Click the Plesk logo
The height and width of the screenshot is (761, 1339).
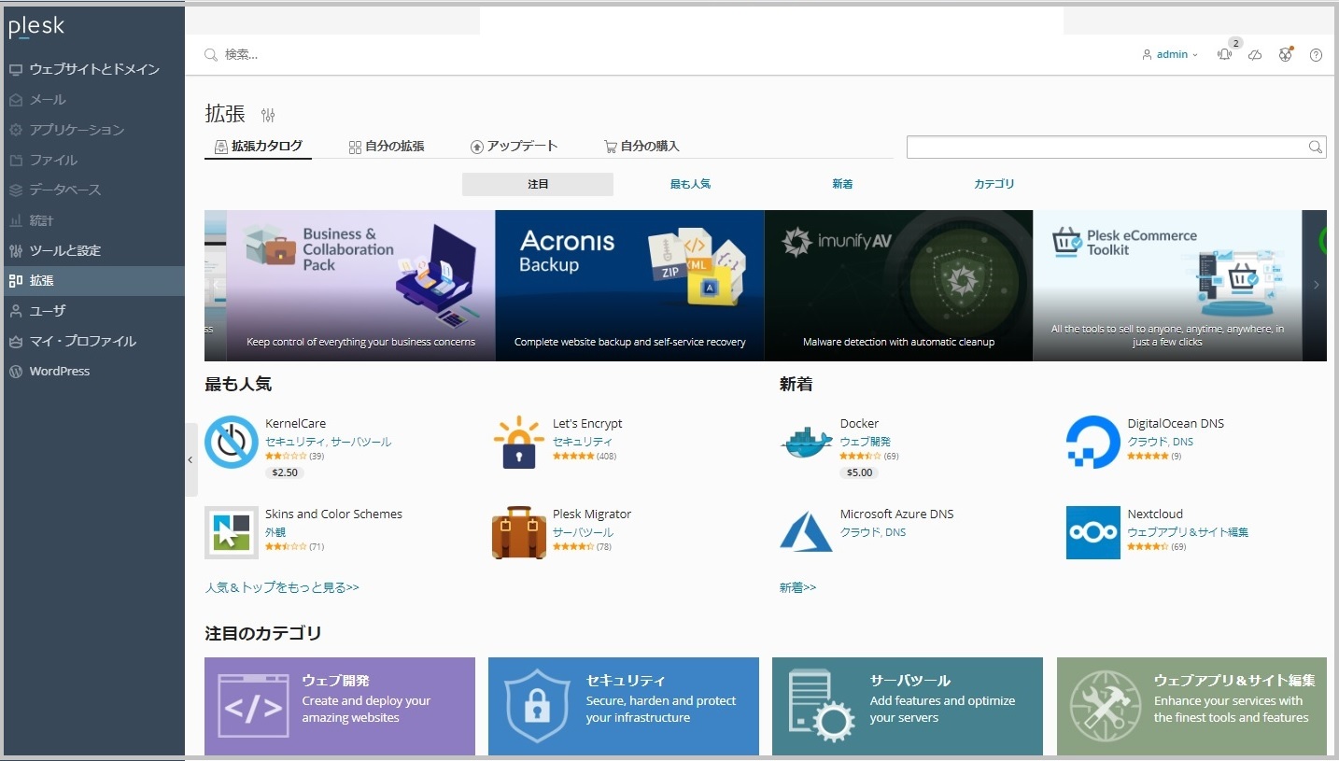(x=36, y=27)
